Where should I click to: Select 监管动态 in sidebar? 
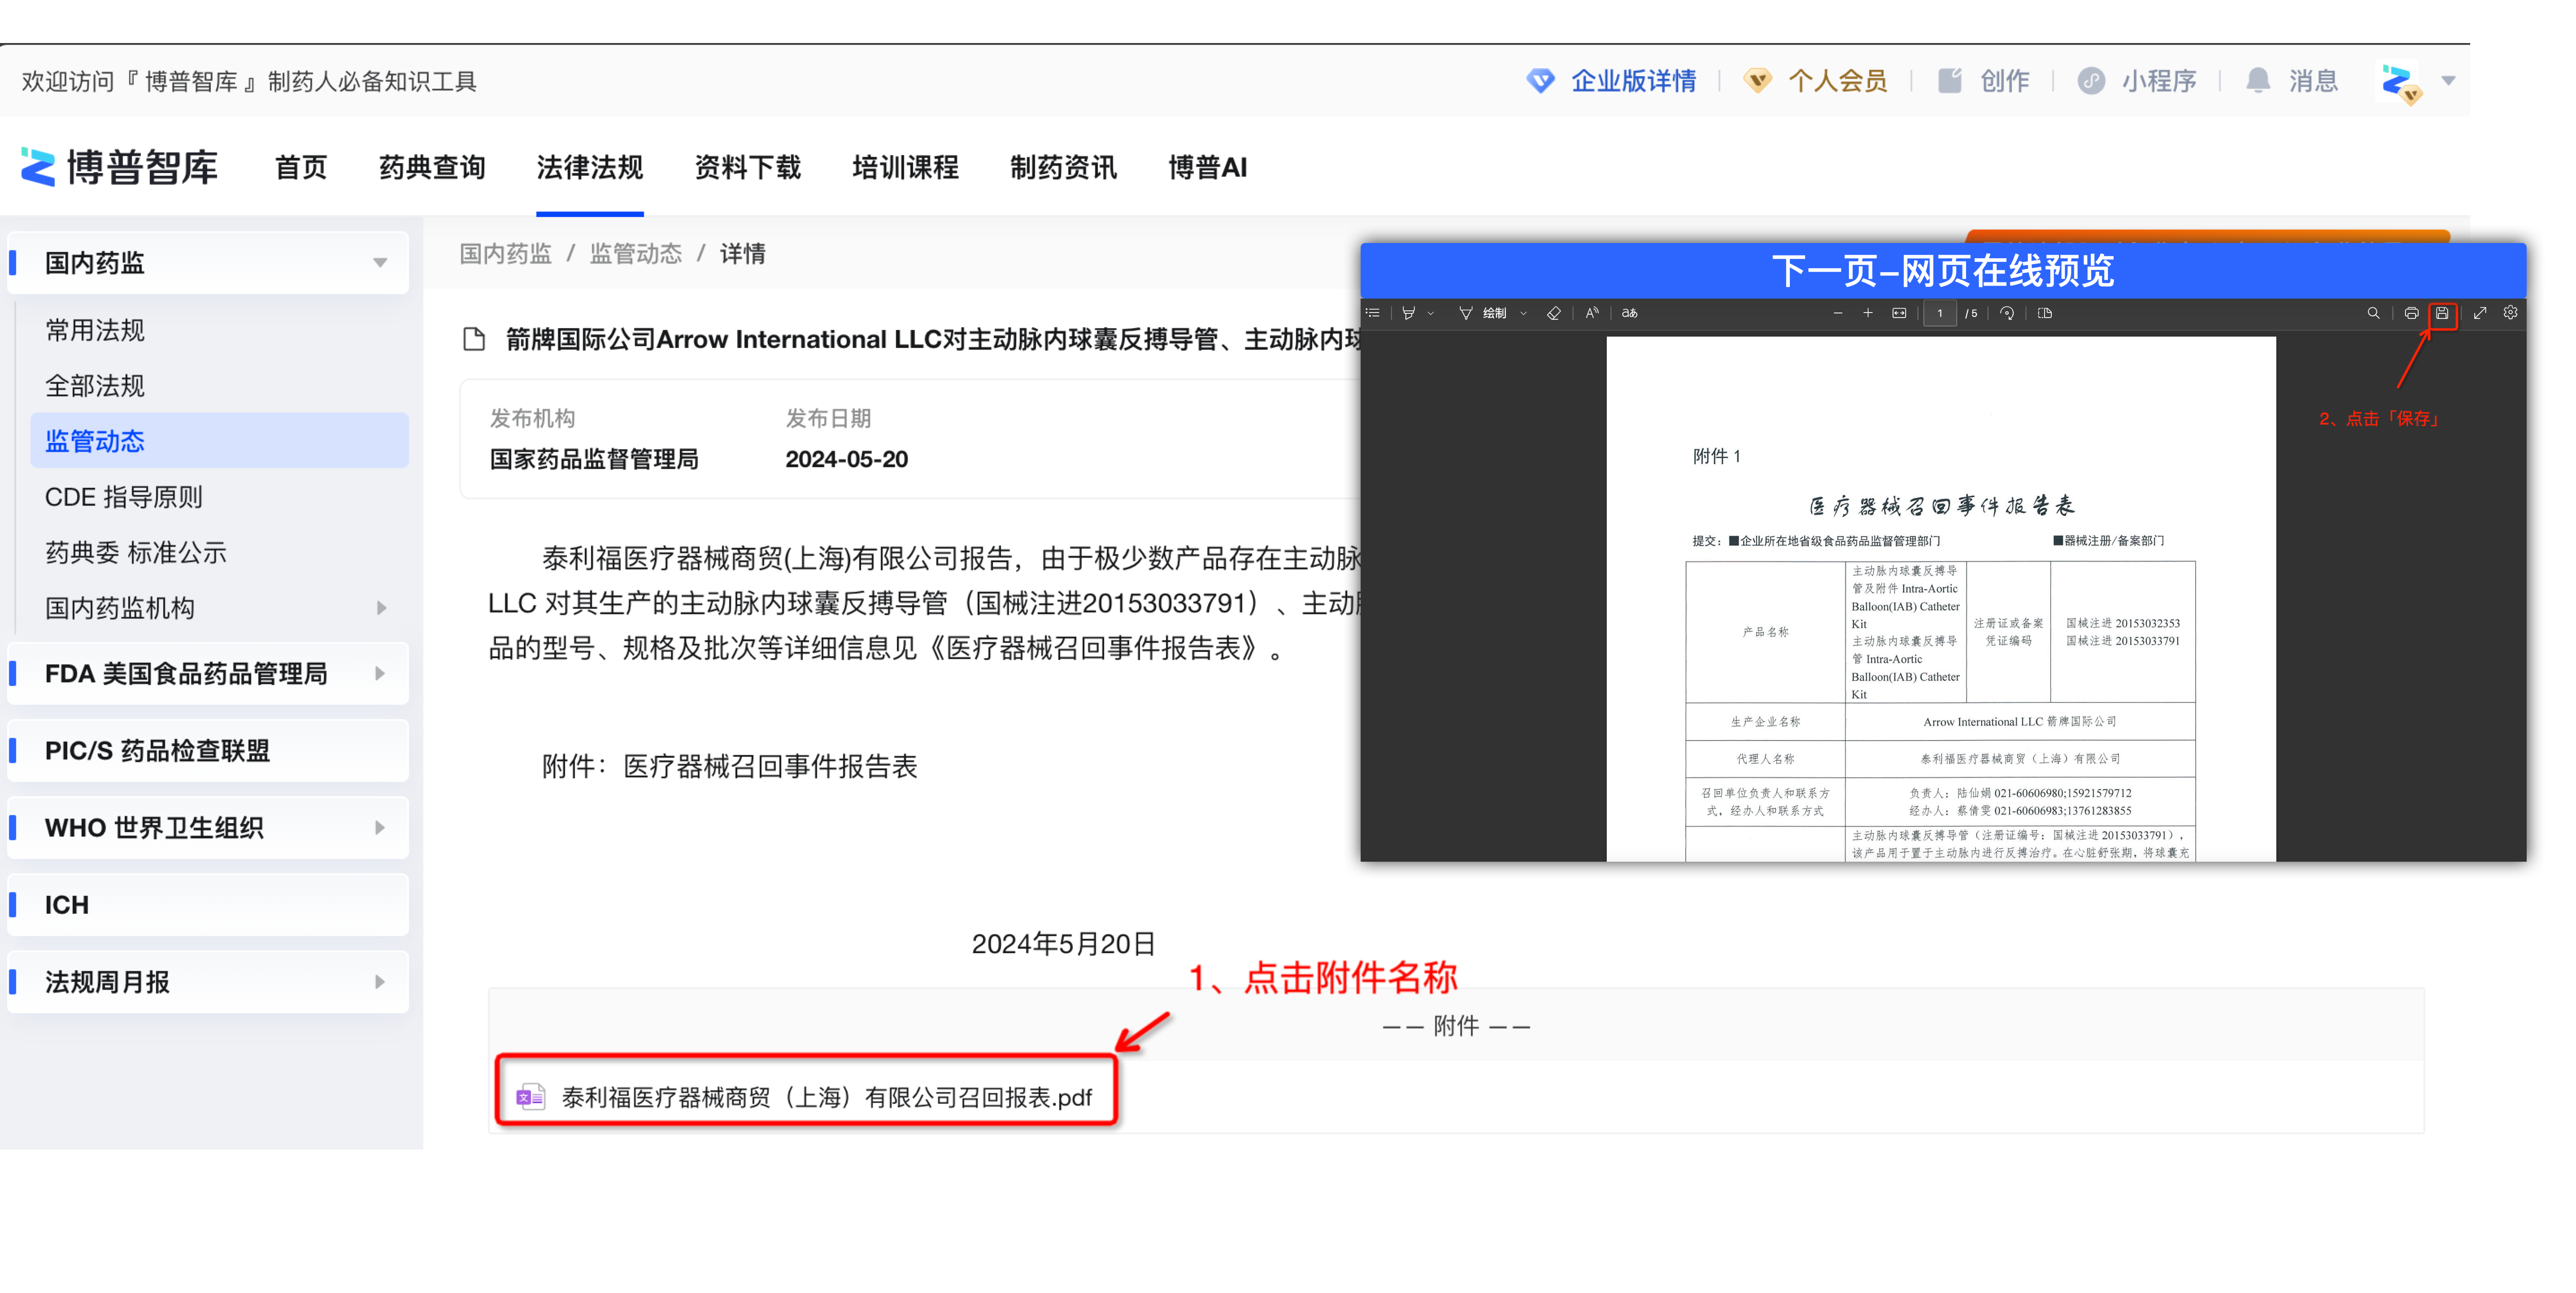[219, 441]
